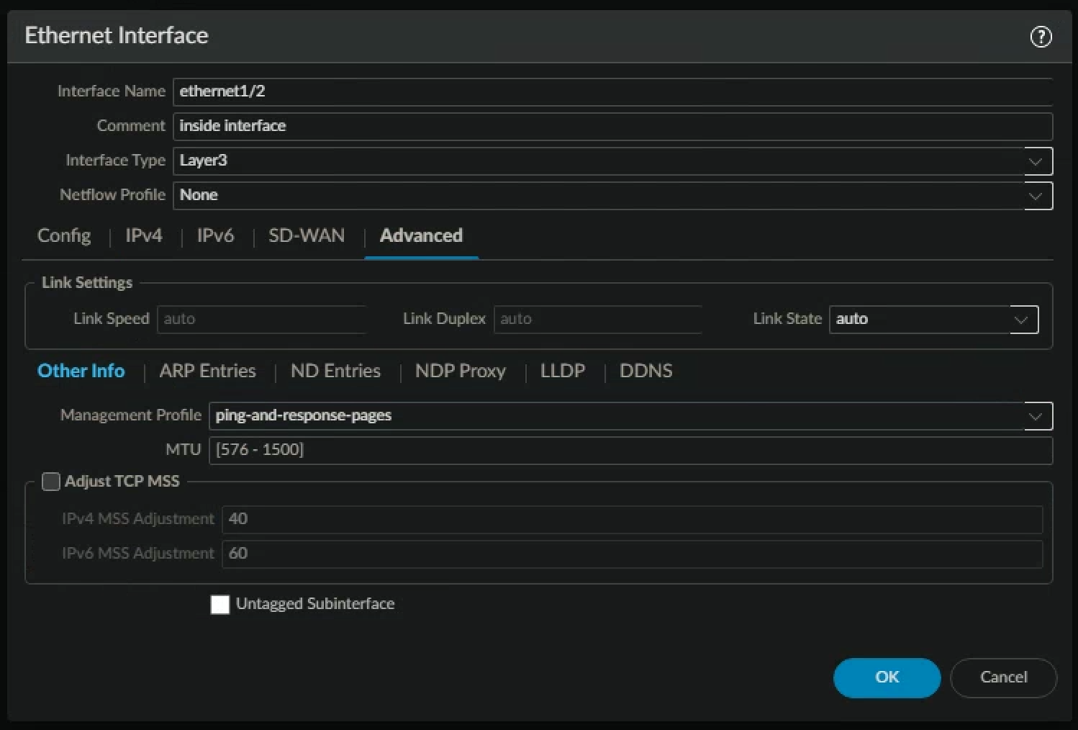Check the Untagged Subinterface checkbox
The image size is (1078, 730).
(220, 604)
